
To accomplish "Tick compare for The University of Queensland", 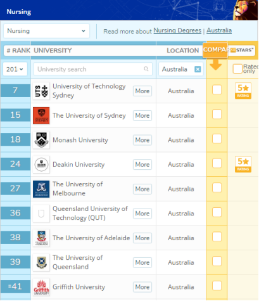I will [x=217, y=261].
